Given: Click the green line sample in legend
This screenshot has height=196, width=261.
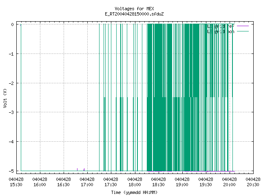Looking at the screenshot, I should (243, 31).
